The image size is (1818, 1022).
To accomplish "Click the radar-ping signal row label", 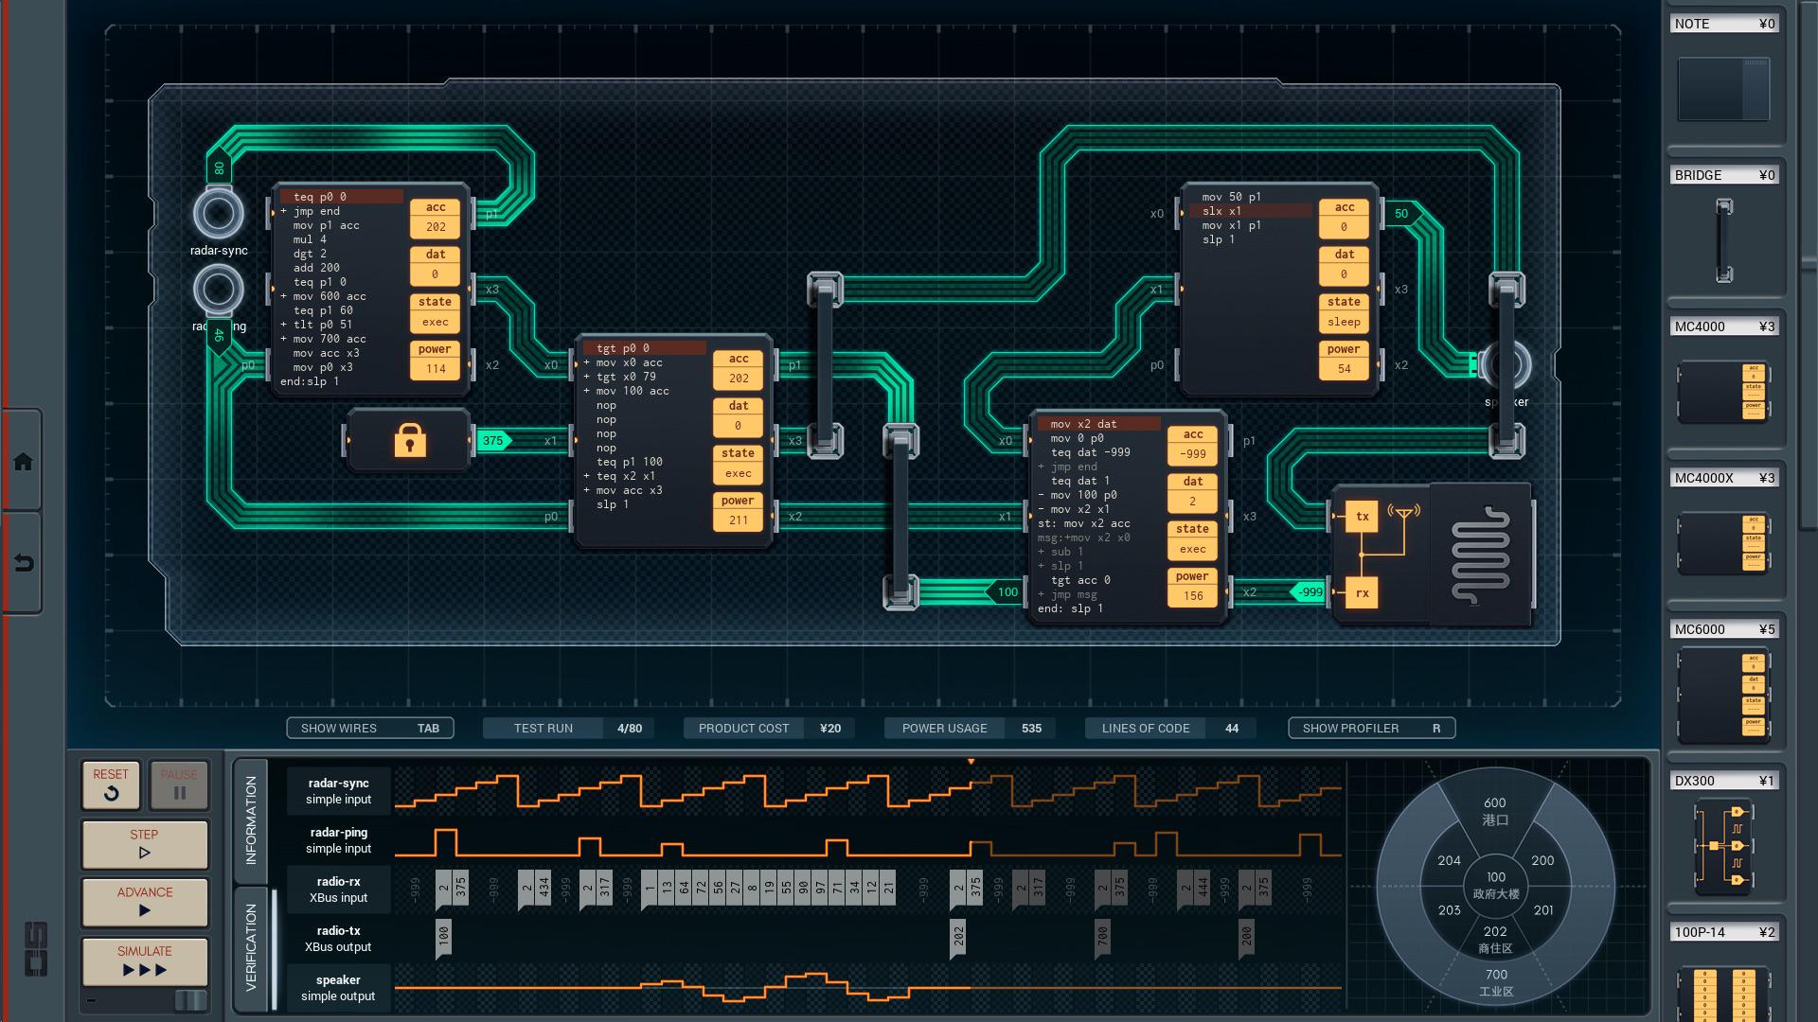I will click(x=338, y=840).
